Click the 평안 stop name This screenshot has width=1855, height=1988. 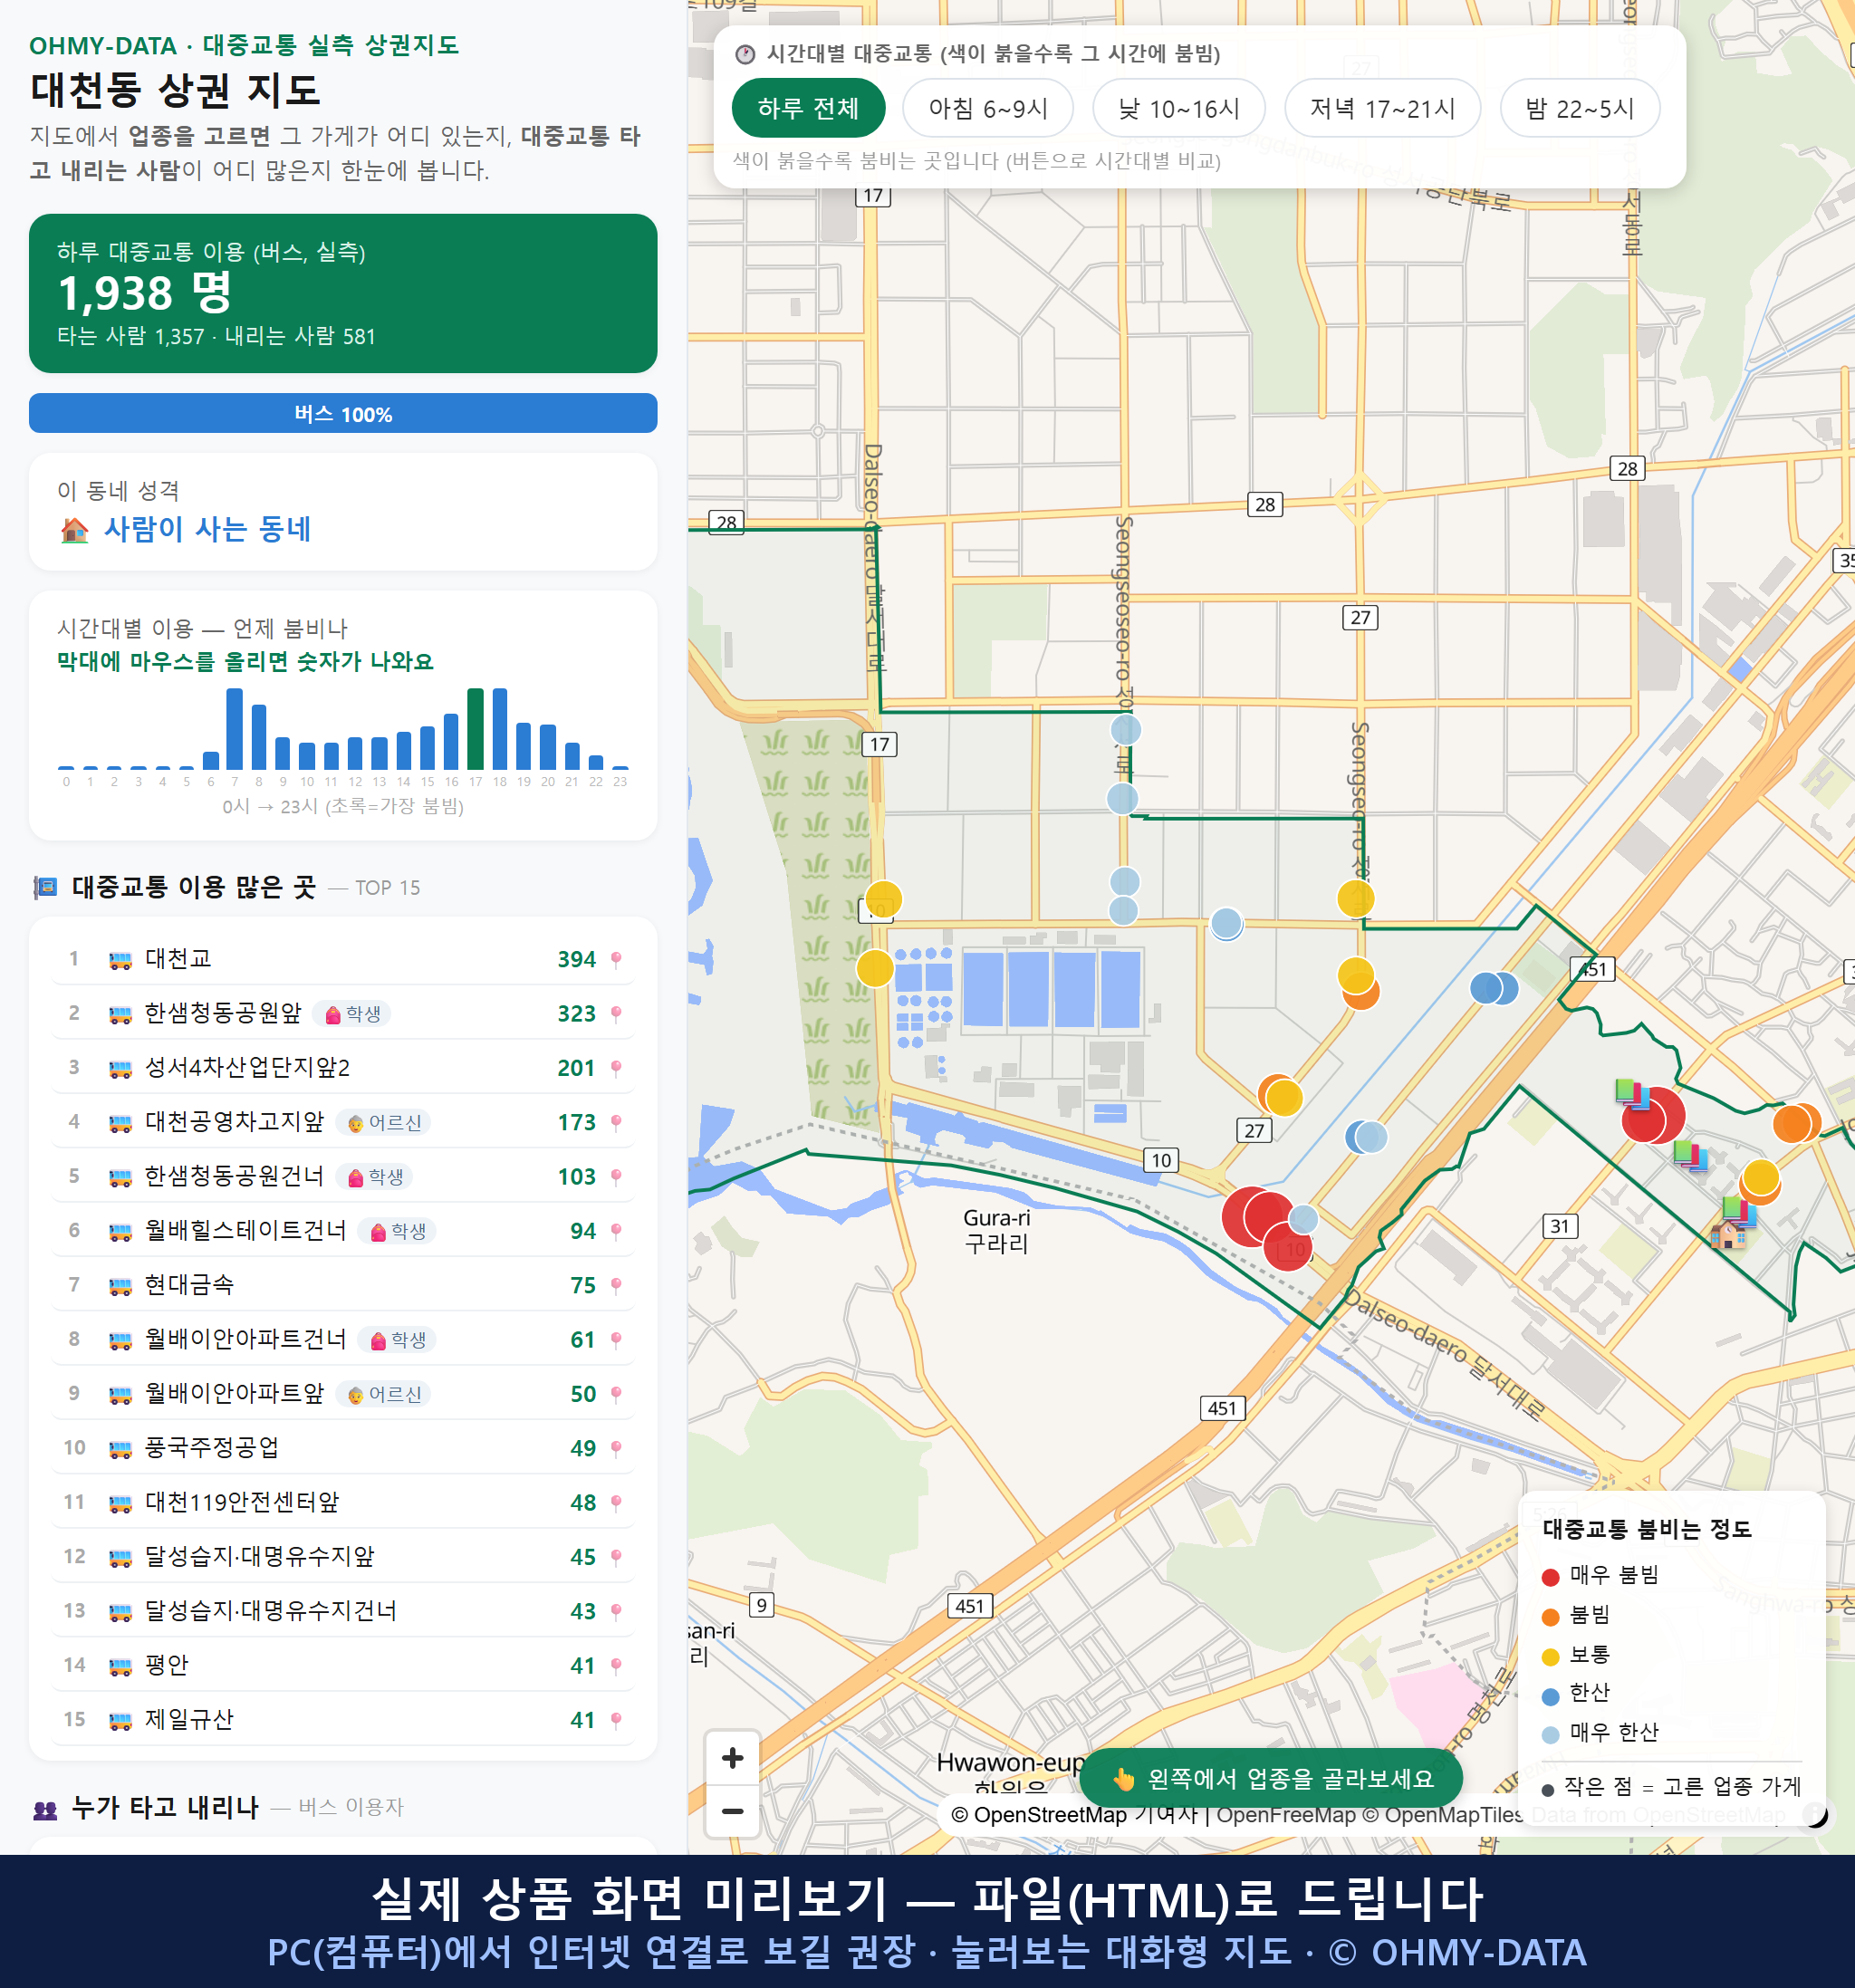point(166,1665)
